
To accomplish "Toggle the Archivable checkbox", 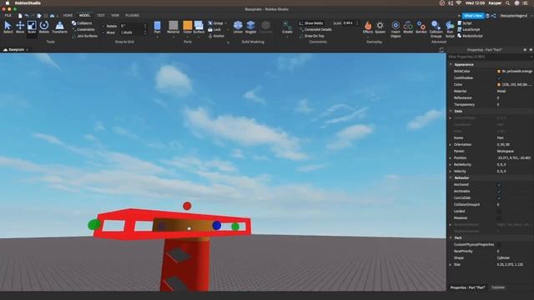I will (499, 191).
